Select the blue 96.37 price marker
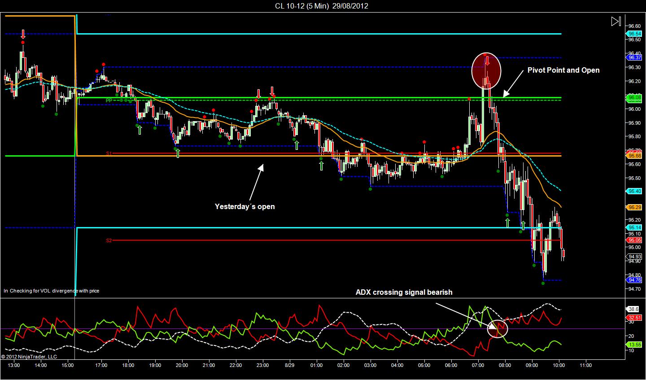Screen dimensions: 646x380 634,57
